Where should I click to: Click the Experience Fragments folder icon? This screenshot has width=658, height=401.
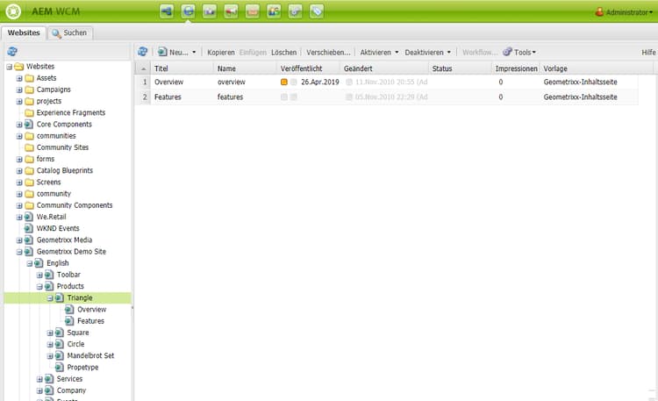click(29, 112)
